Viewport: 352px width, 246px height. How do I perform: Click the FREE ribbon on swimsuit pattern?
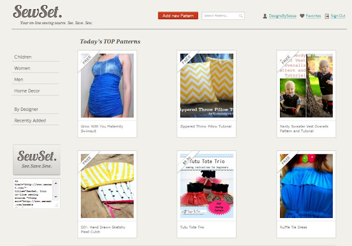[x=87, y=60]
